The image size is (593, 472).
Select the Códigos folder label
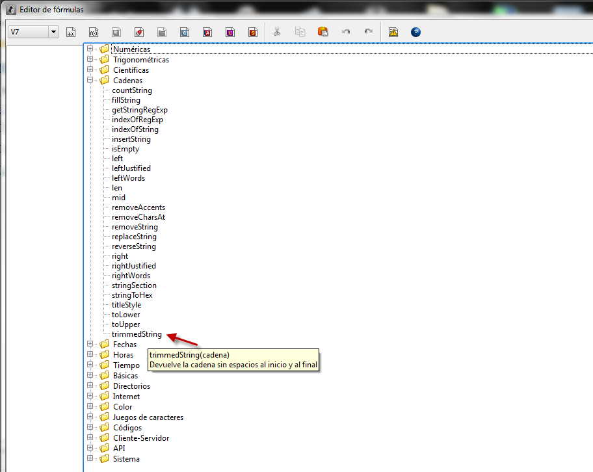click(127, 428)
